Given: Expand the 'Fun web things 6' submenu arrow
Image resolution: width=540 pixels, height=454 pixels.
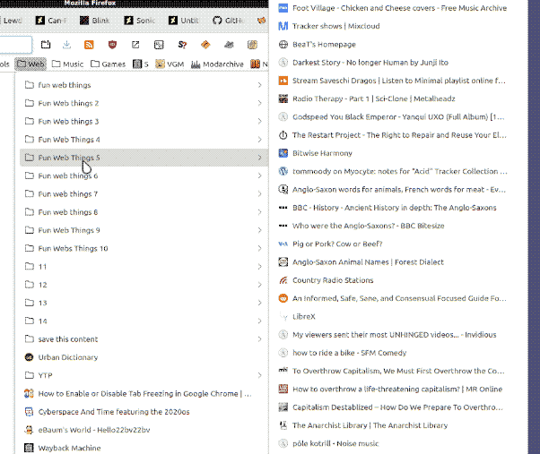Looking at the screenshot, I should [259, 176].
